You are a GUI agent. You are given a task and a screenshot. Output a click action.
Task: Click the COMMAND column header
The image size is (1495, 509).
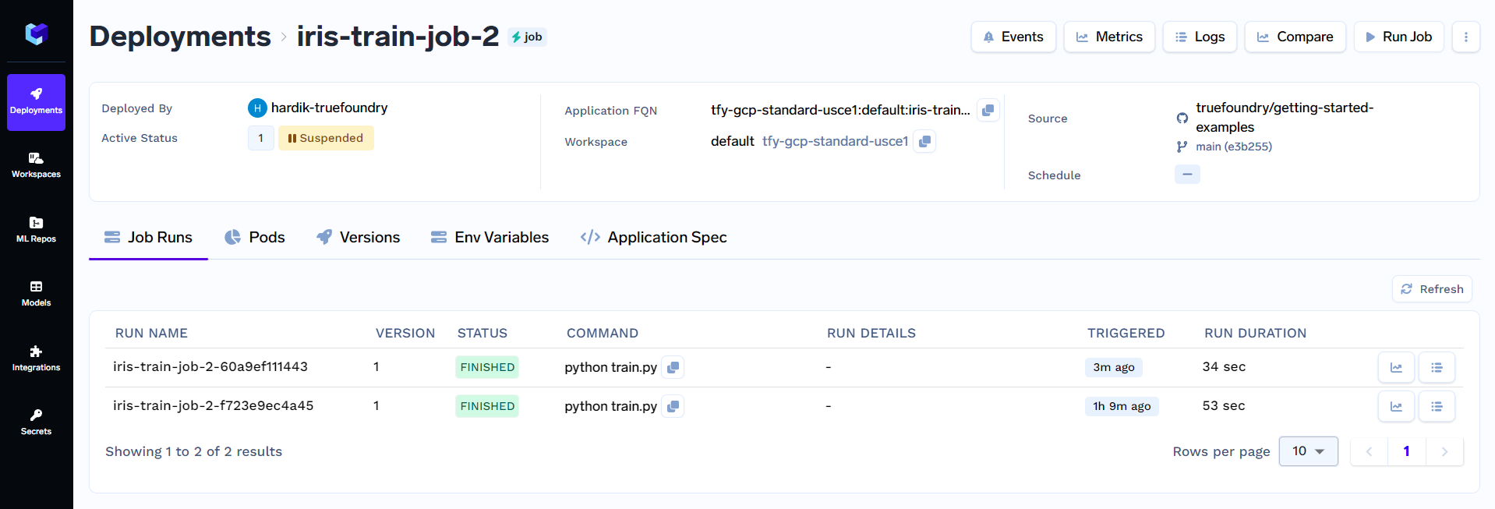click(x=603, y=333)
